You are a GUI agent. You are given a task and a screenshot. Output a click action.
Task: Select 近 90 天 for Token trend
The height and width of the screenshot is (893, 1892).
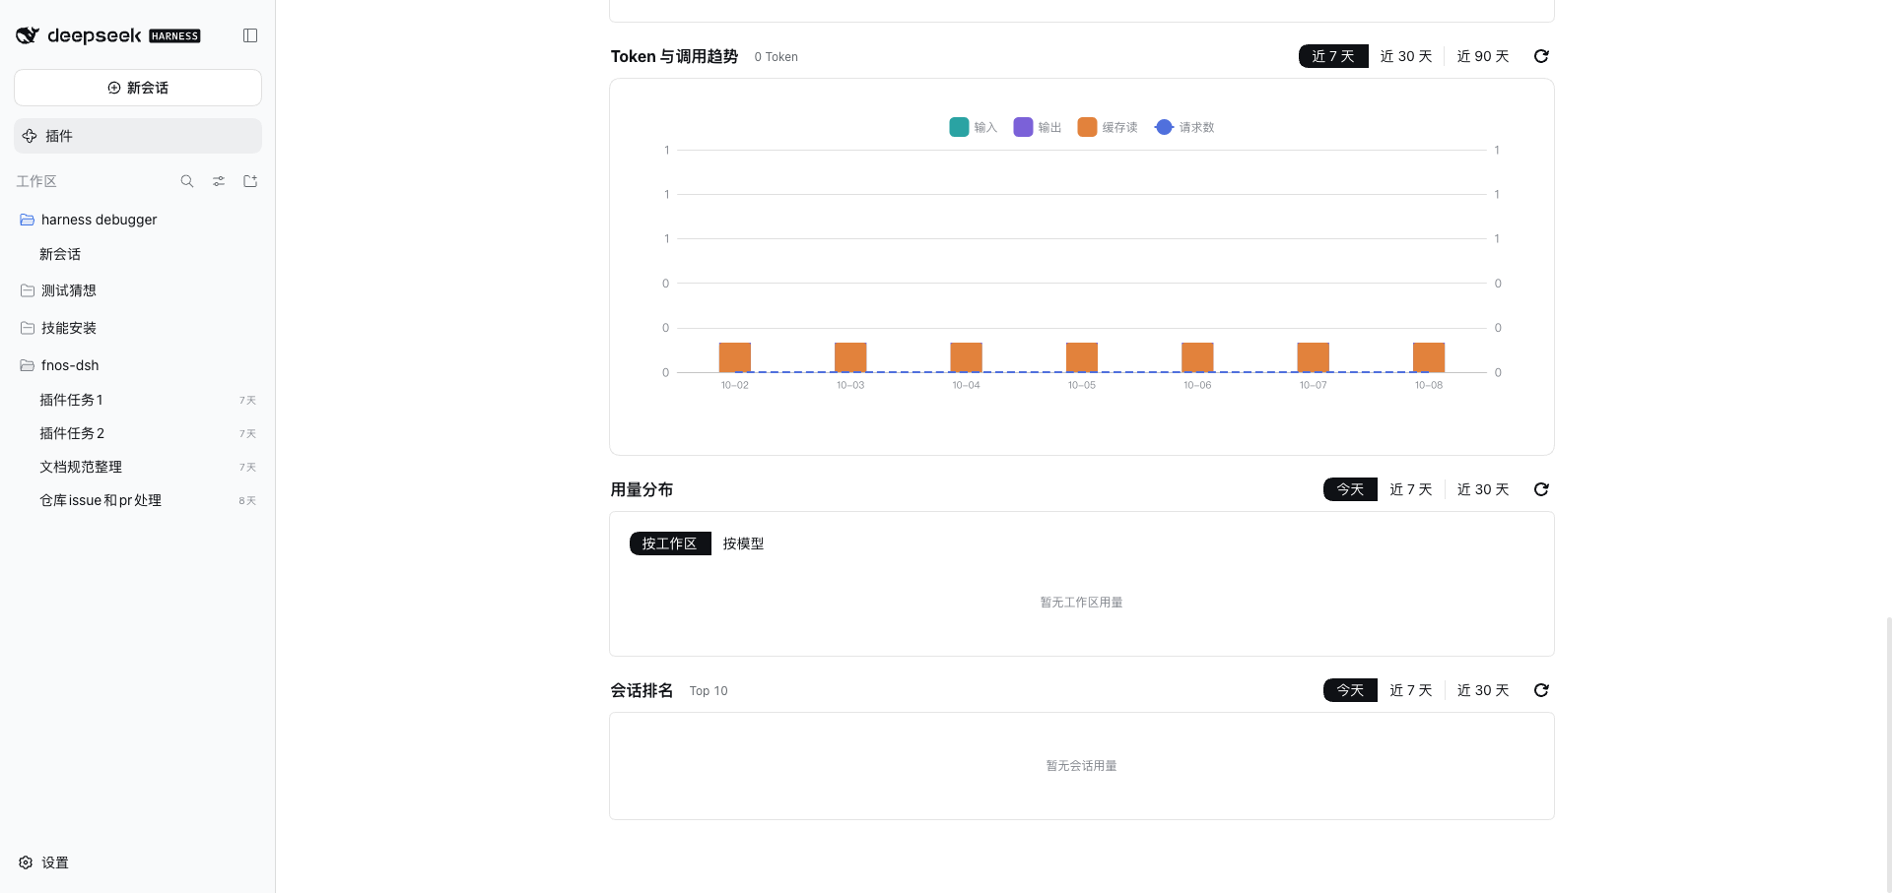point(1483,56)
